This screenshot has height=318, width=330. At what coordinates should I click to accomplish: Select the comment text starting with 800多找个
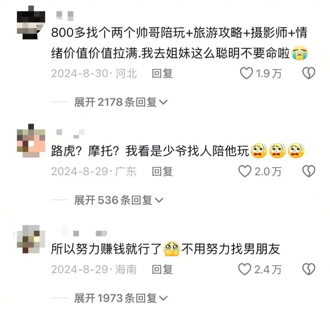[x=179, y=43]
